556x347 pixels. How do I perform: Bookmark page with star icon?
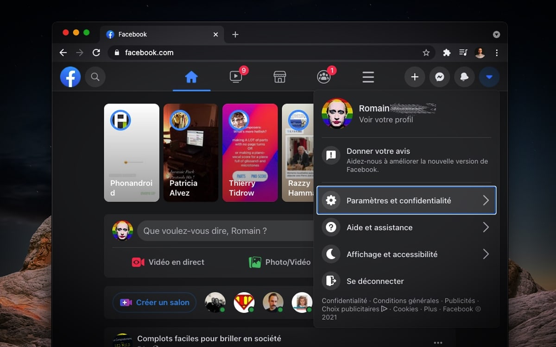(426, 53)
